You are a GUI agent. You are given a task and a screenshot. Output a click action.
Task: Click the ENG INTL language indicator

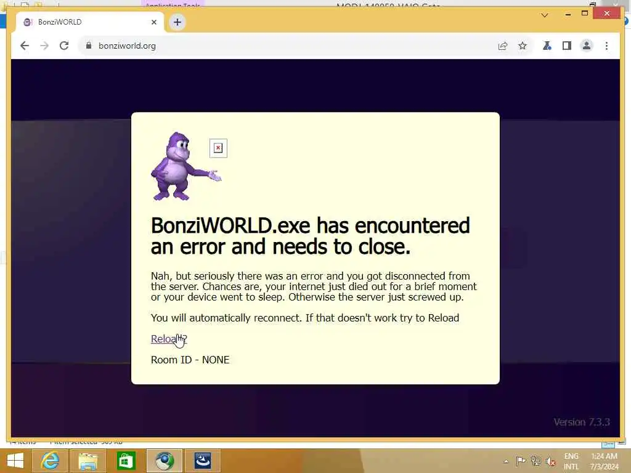(x=571, y=461)
